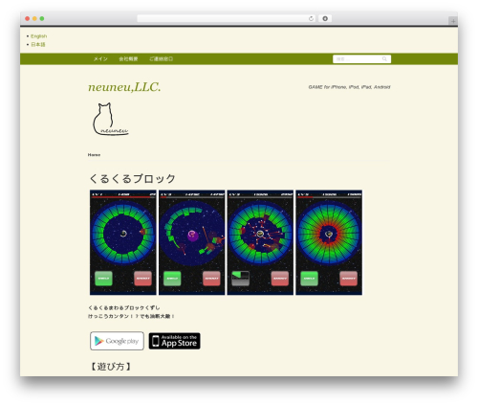This screenshot has width=478, height=405.
Task: Click the round browser toolbar button beside reload
Action: (x=325, y=18)
